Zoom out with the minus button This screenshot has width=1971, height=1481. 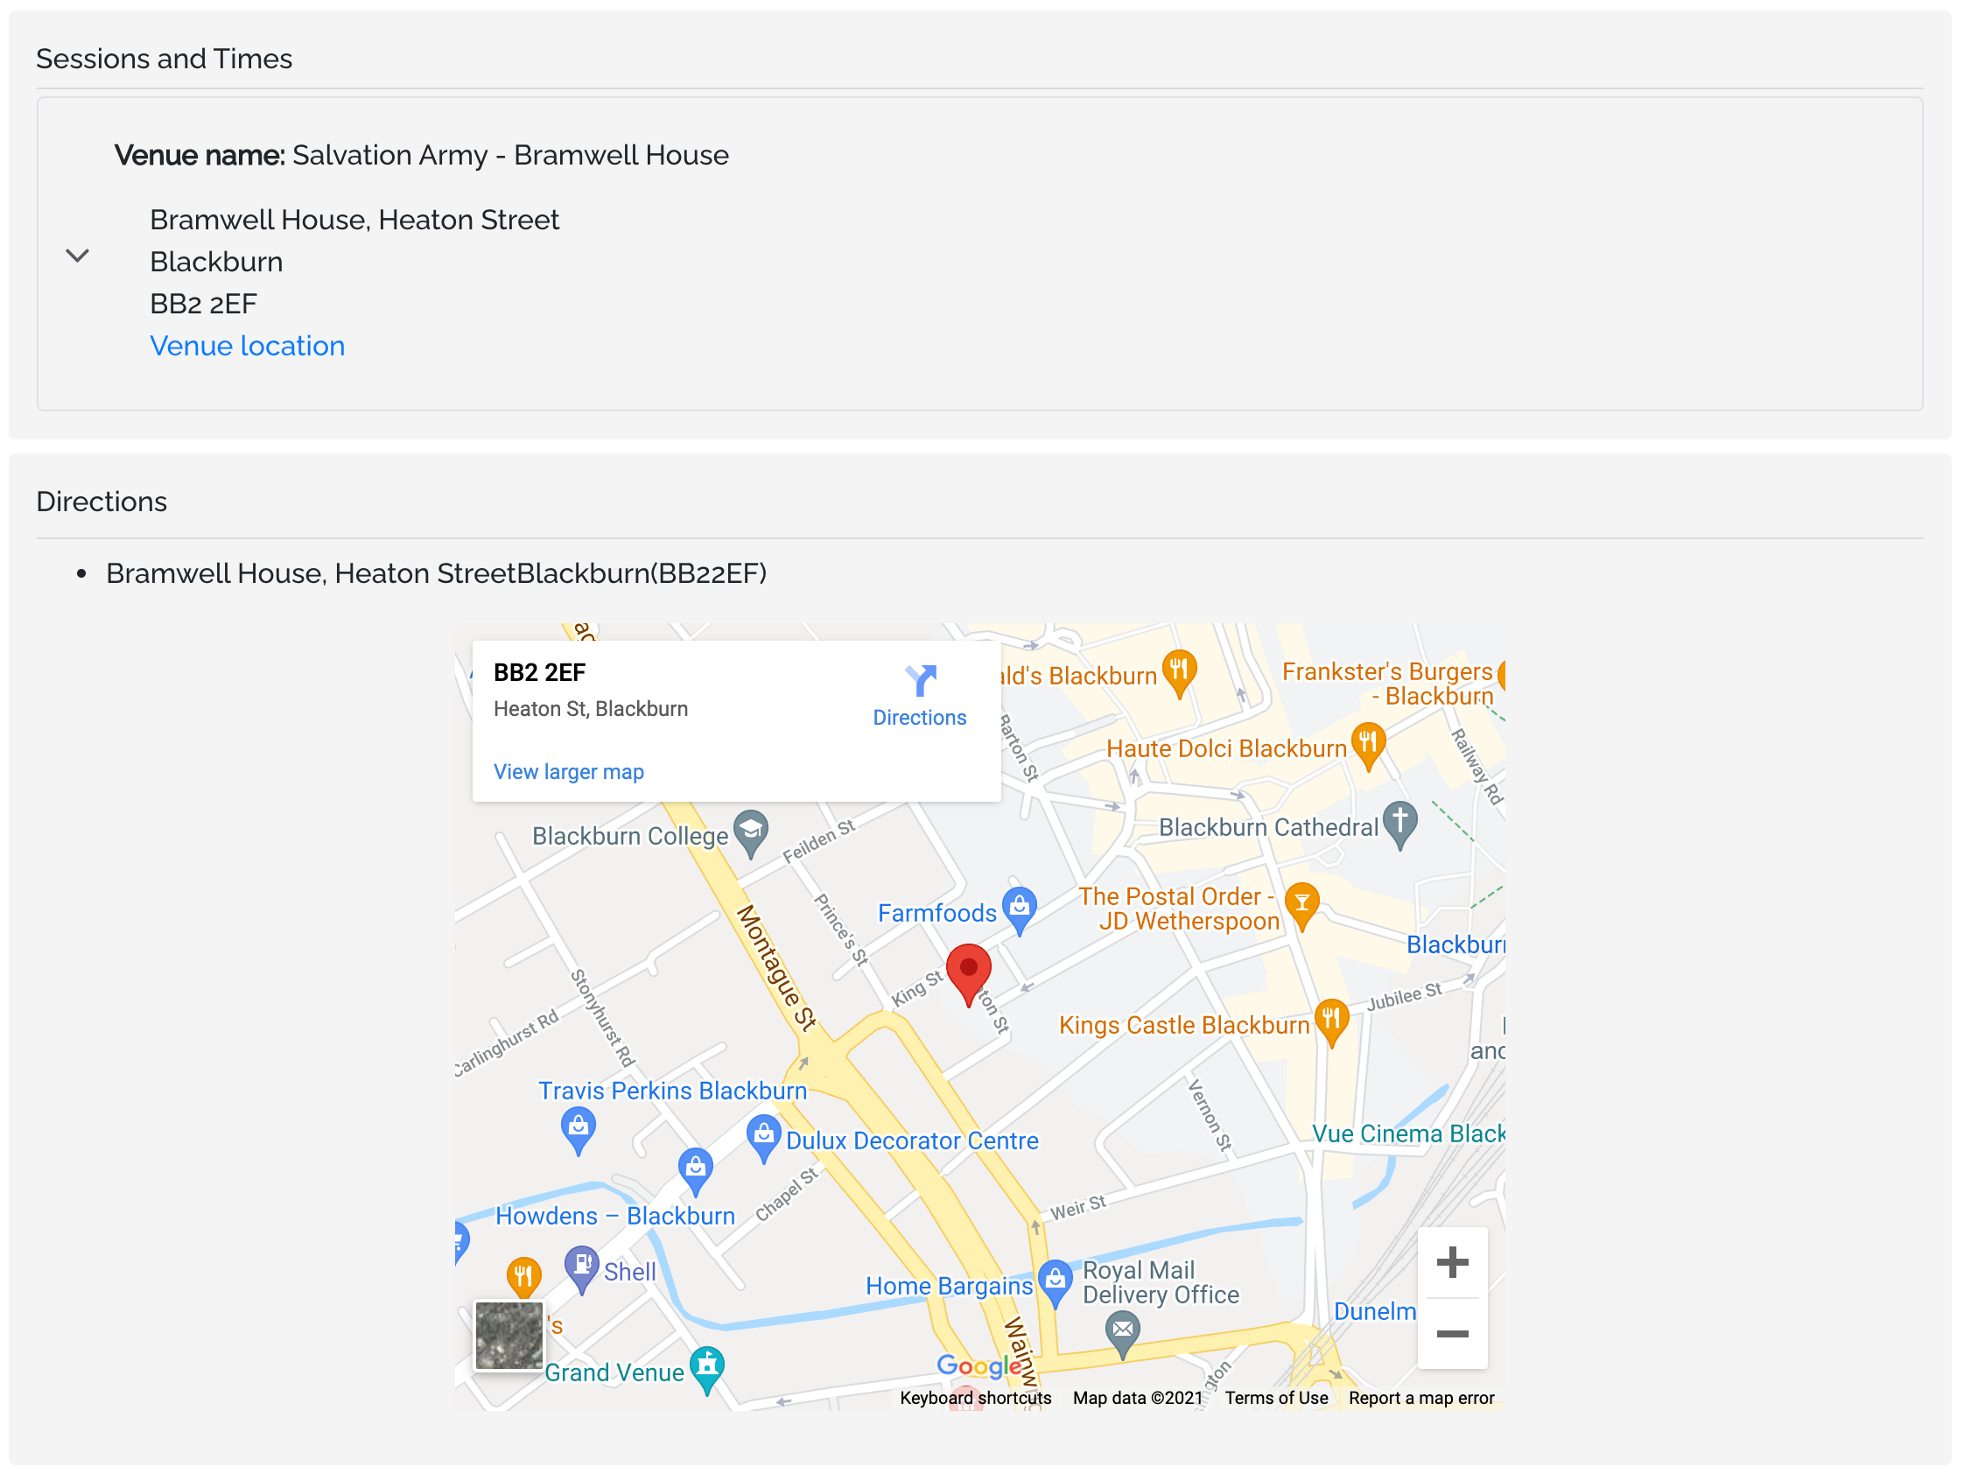pyautogui.click(x=1452, y=1333)
